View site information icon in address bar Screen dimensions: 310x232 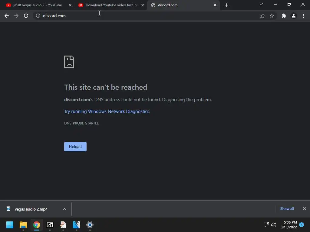pyautogui.click(x=38, y=16)
